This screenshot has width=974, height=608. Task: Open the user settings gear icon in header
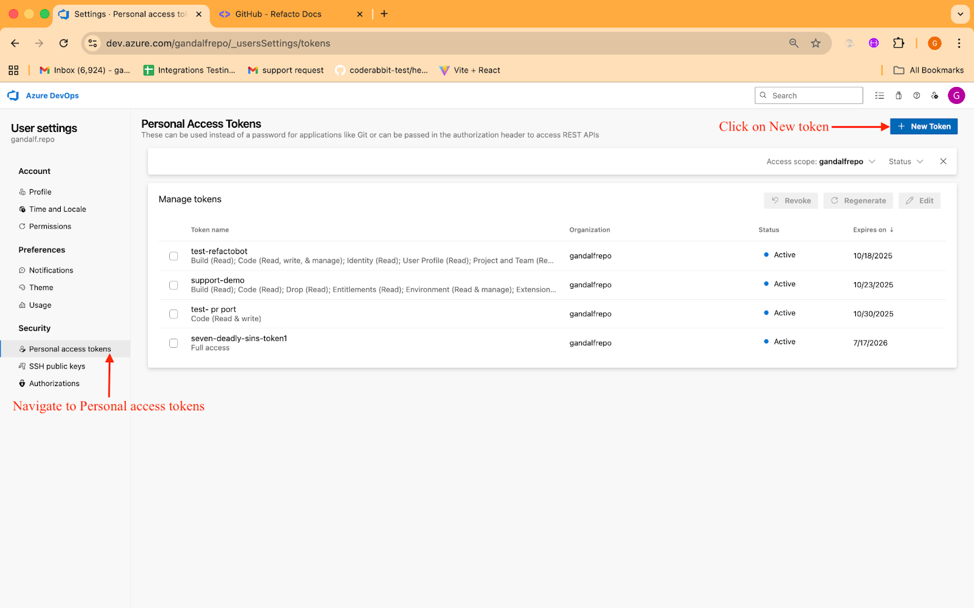point(934,95)
